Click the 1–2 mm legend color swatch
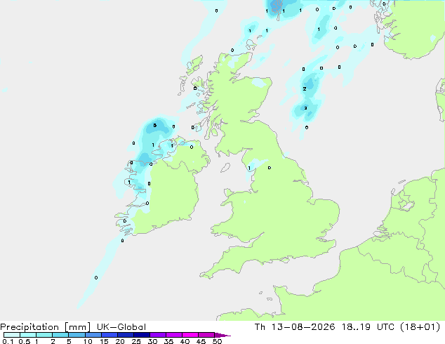 click(x=44, y=335)
